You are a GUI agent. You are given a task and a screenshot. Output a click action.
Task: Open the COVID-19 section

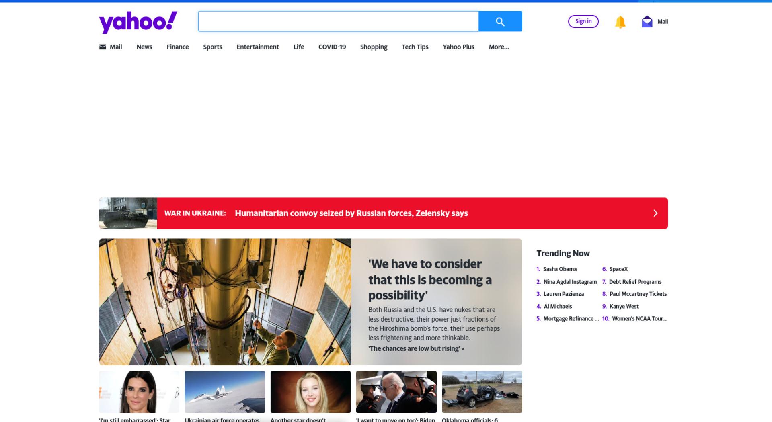point(332,47)
